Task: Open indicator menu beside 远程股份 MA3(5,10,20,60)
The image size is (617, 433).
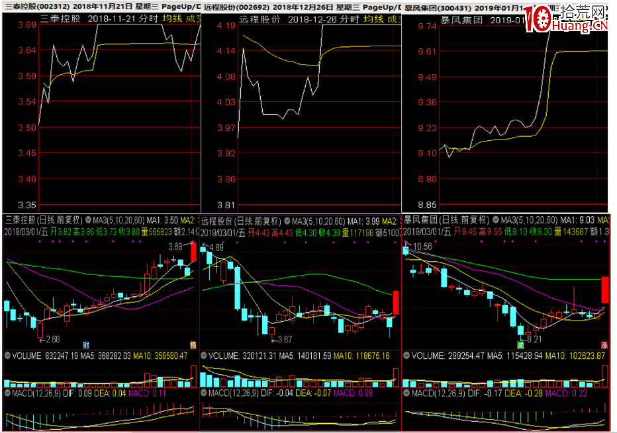Action: point(287,221)
